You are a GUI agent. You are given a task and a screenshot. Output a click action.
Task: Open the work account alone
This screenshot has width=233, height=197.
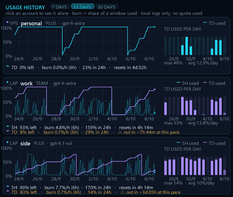(x=27, y=83)
